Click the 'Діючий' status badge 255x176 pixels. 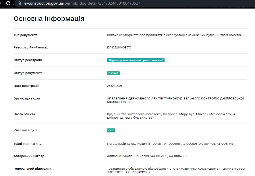pos(113,73)
